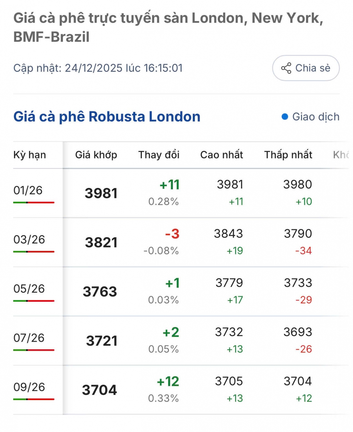
Task: Click matched price 3981
Action: coord(101,193)
